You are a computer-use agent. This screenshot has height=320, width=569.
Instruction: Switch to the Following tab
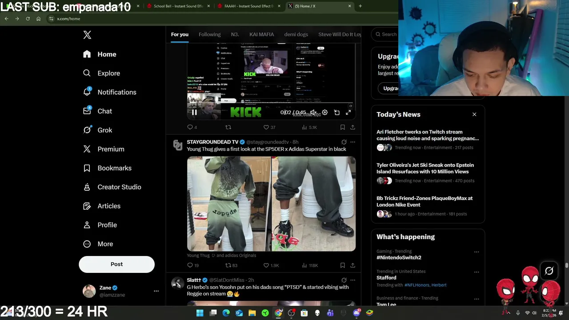pos(209,34)
